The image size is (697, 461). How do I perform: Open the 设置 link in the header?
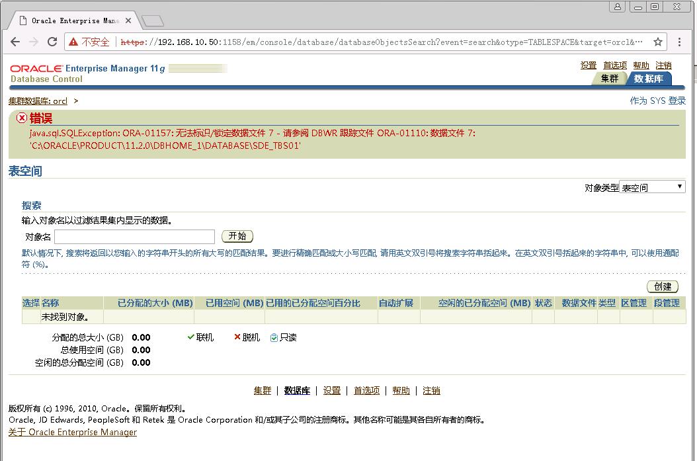(589, 65)
